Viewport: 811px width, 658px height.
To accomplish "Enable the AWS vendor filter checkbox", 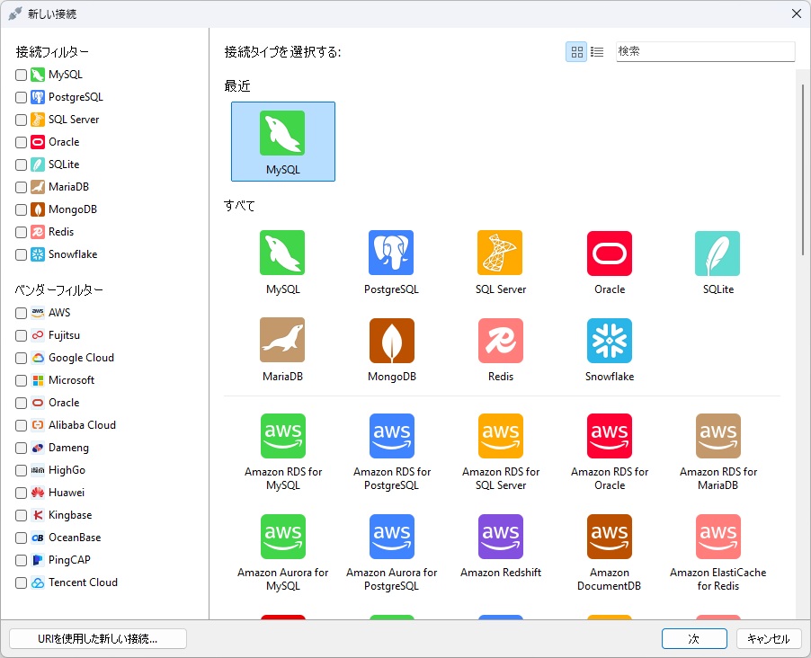I will pos(22,313).
